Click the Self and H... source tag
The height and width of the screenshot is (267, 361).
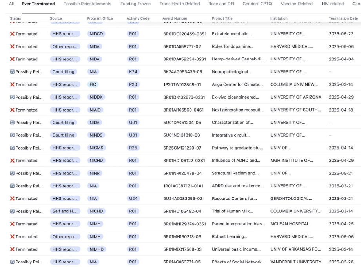[64, 211]
